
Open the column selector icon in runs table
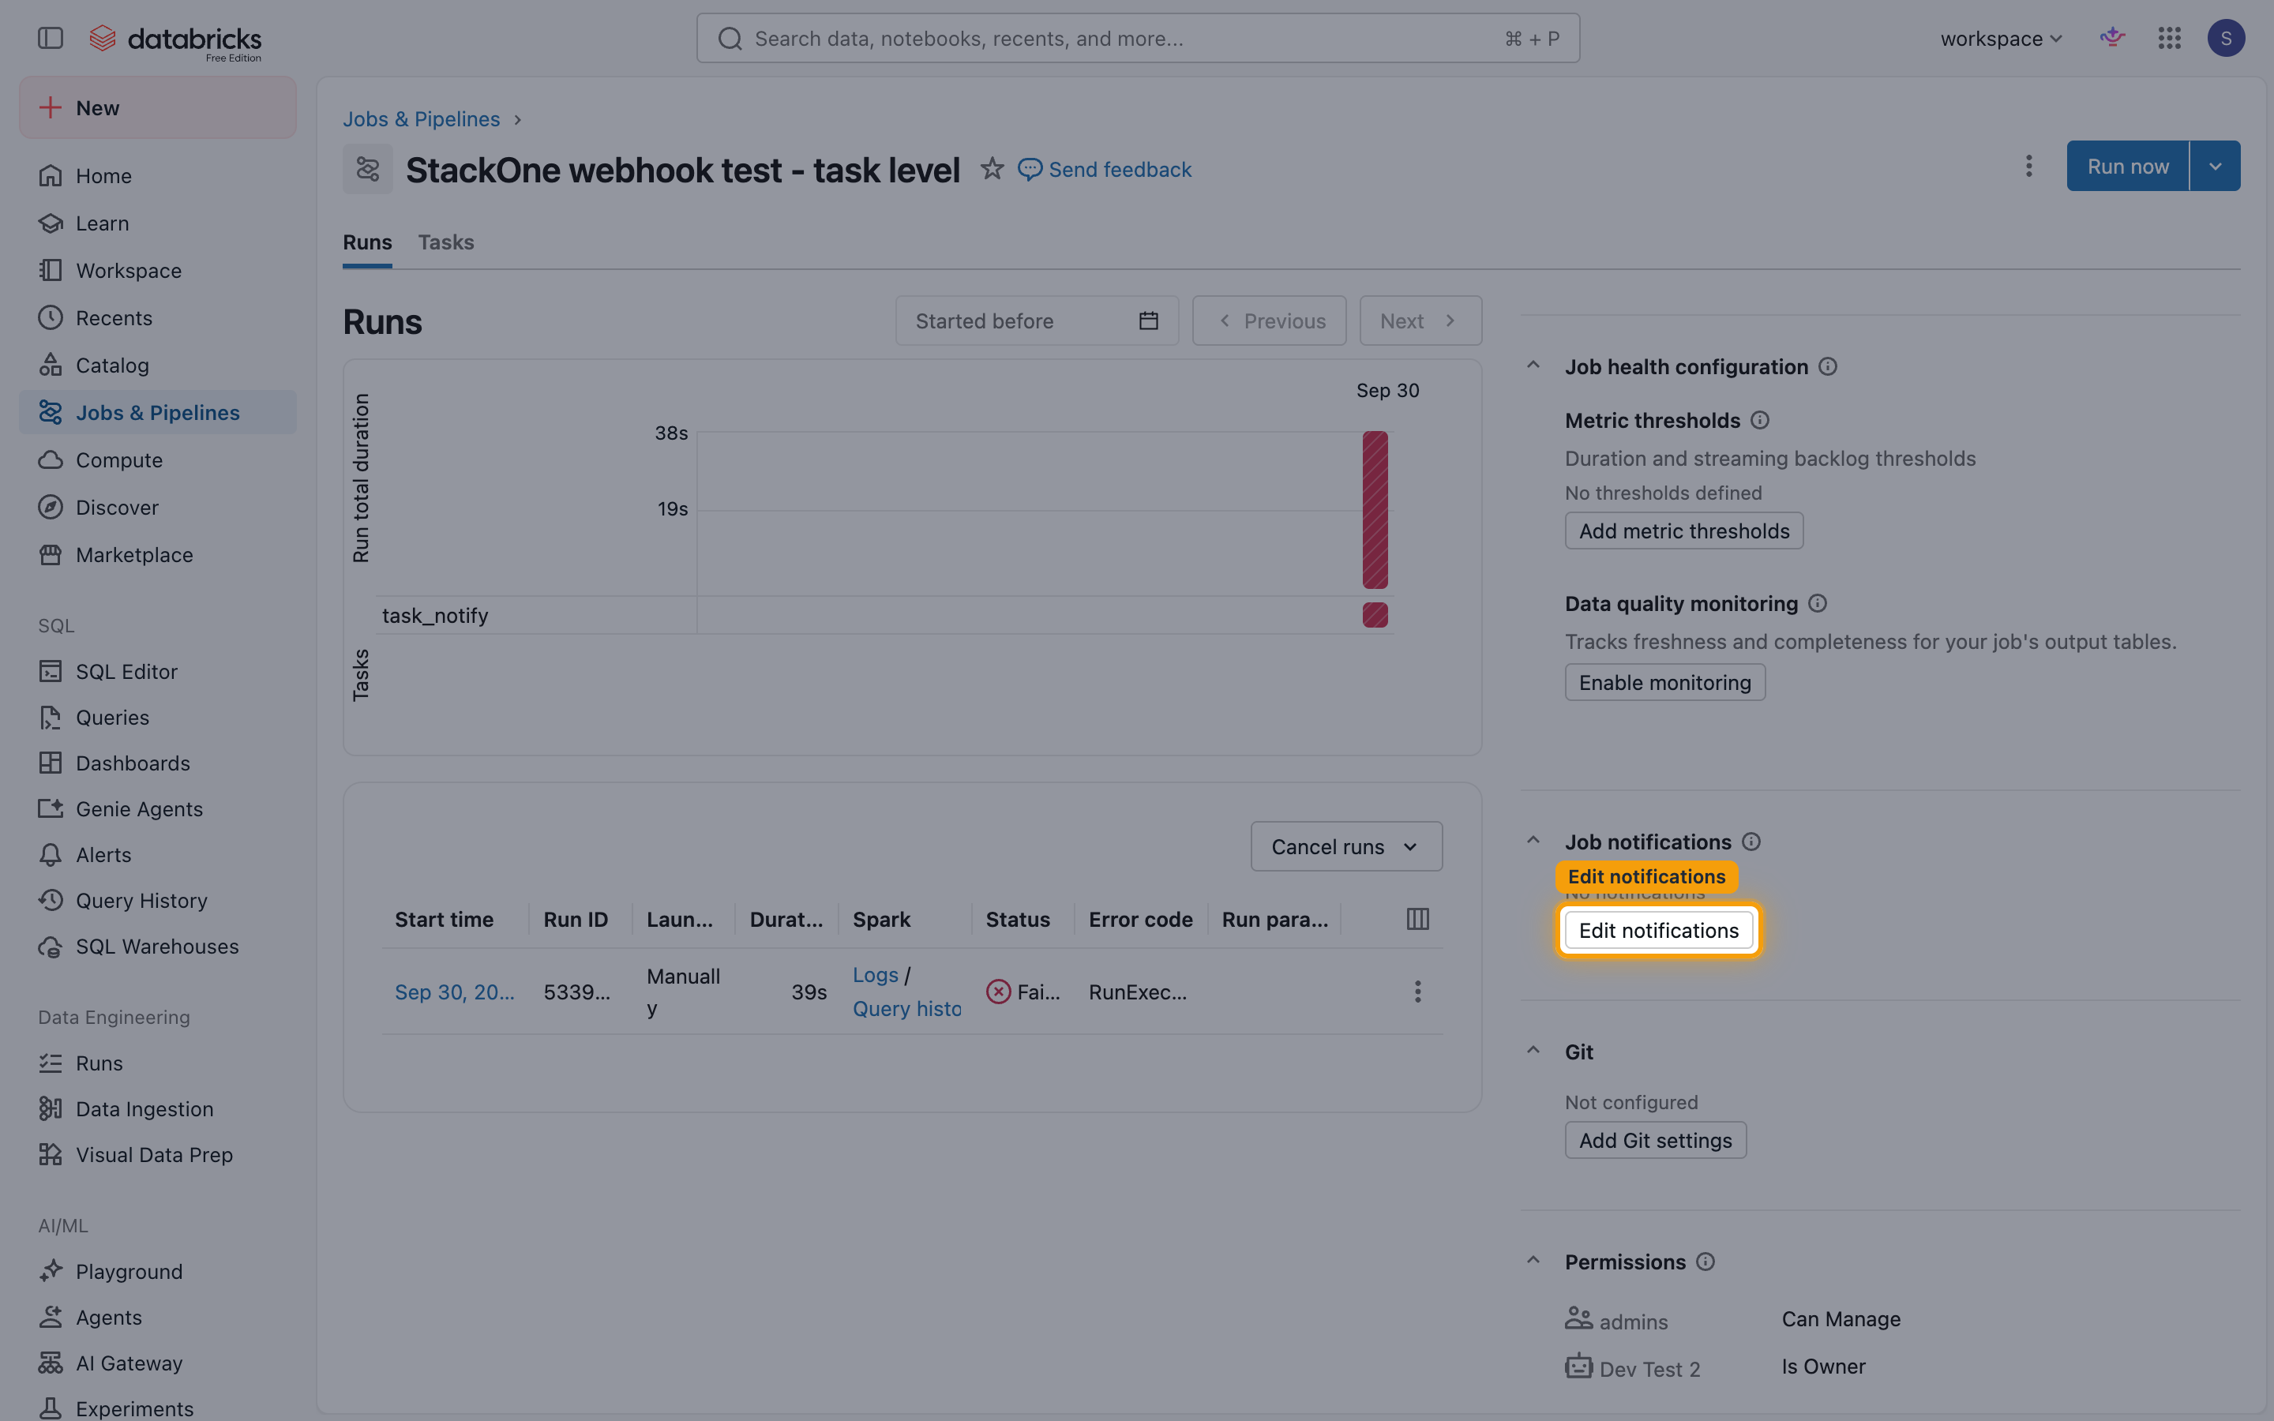pos(1417,919)
